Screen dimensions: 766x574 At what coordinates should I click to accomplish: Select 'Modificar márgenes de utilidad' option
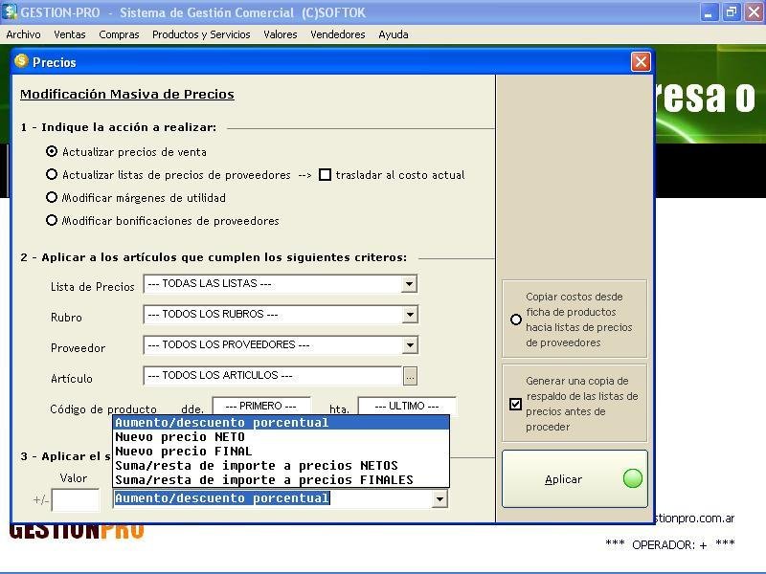click(x=52, y=197)
